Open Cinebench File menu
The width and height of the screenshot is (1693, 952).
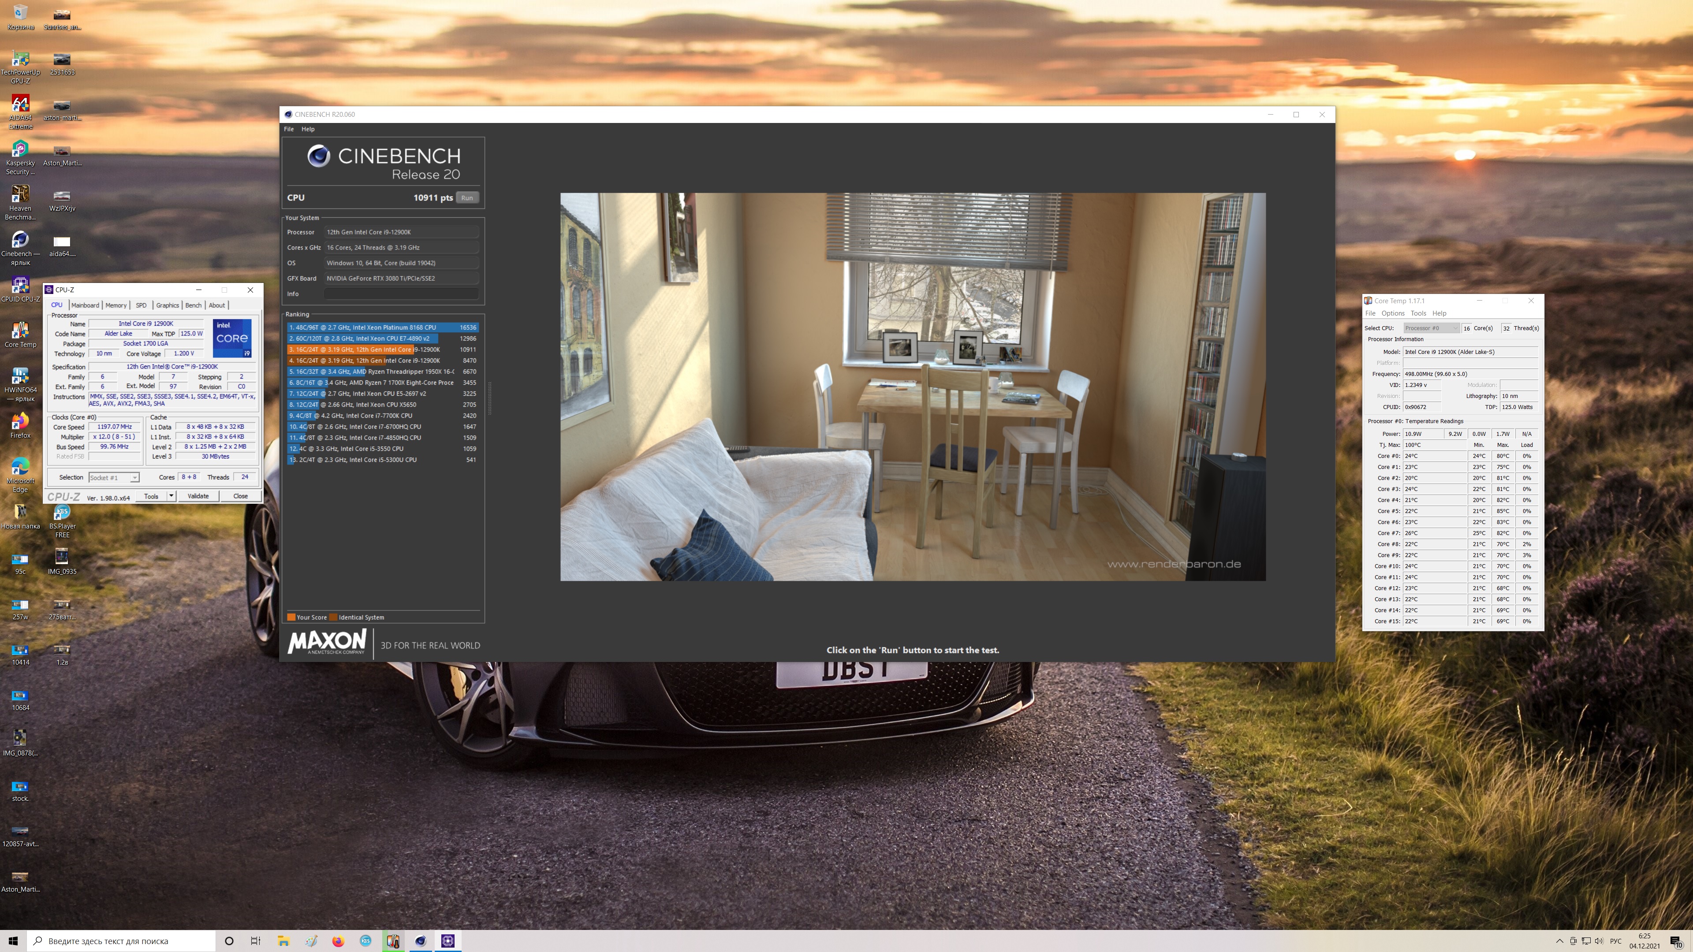288,129
